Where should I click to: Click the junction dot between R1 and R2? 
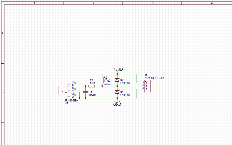tap(102, 86)
